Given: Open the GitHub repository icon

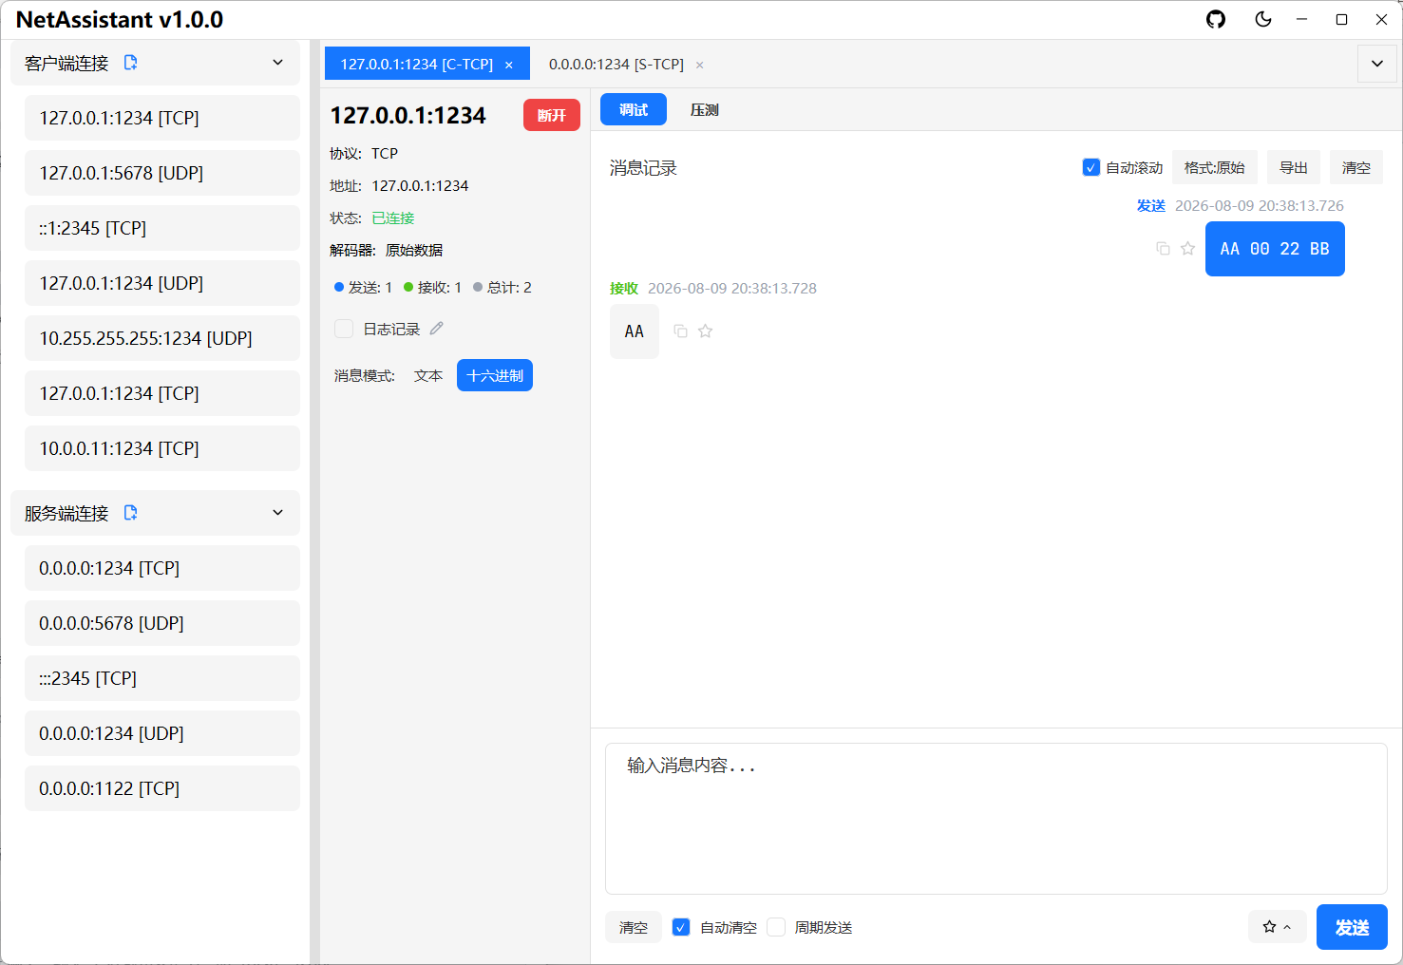Looking at the screenshot, I should [x=1216, y=19].
